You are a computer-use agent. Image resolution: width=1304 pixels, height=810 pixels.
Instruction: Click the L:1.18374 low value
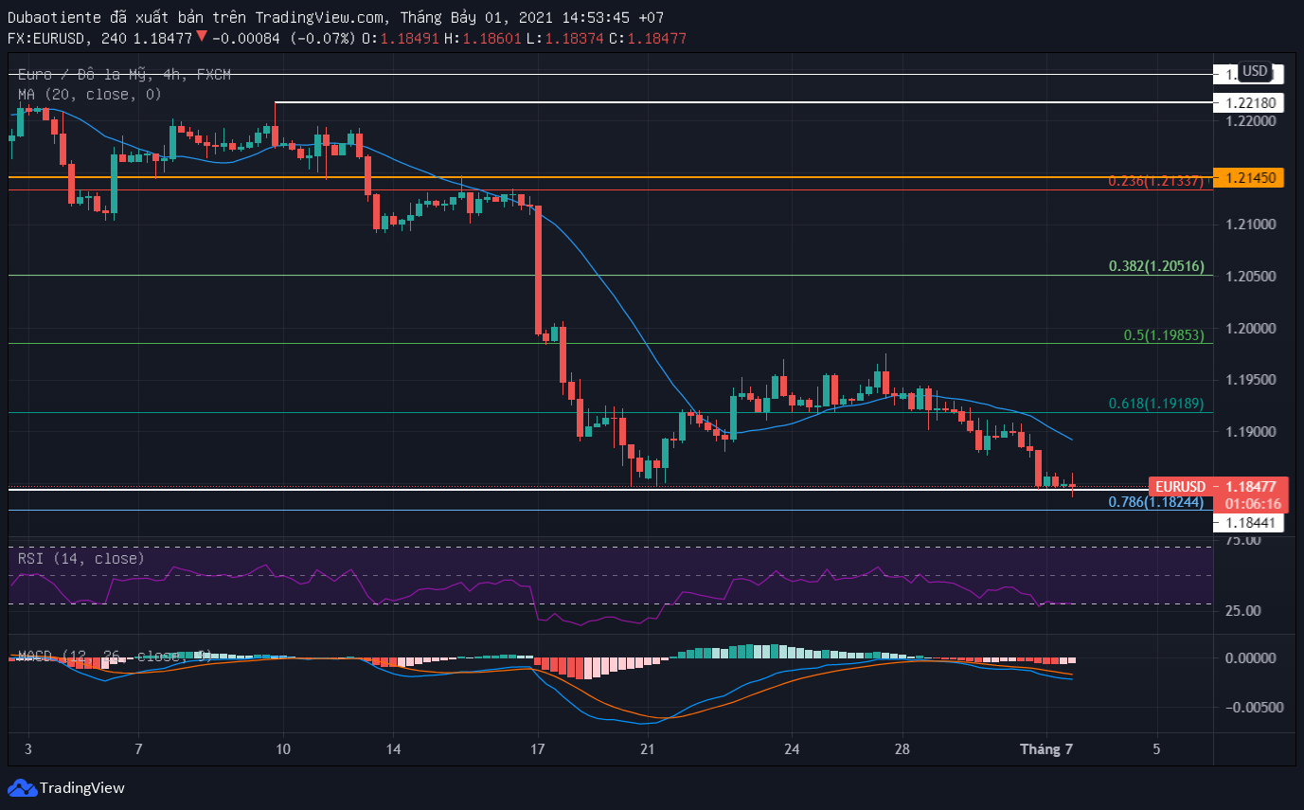(567, 38)
